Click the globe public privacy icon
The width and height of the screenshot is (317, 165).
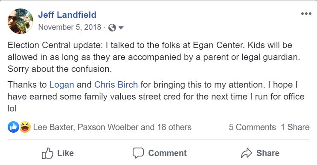tap(112, 28)
